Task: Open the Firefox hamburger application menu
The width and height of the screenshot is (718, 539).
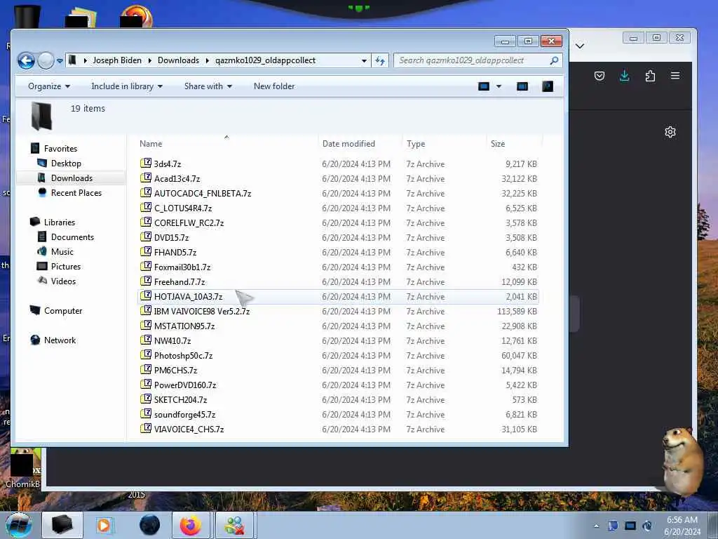Action: click(x=675, y=76)
